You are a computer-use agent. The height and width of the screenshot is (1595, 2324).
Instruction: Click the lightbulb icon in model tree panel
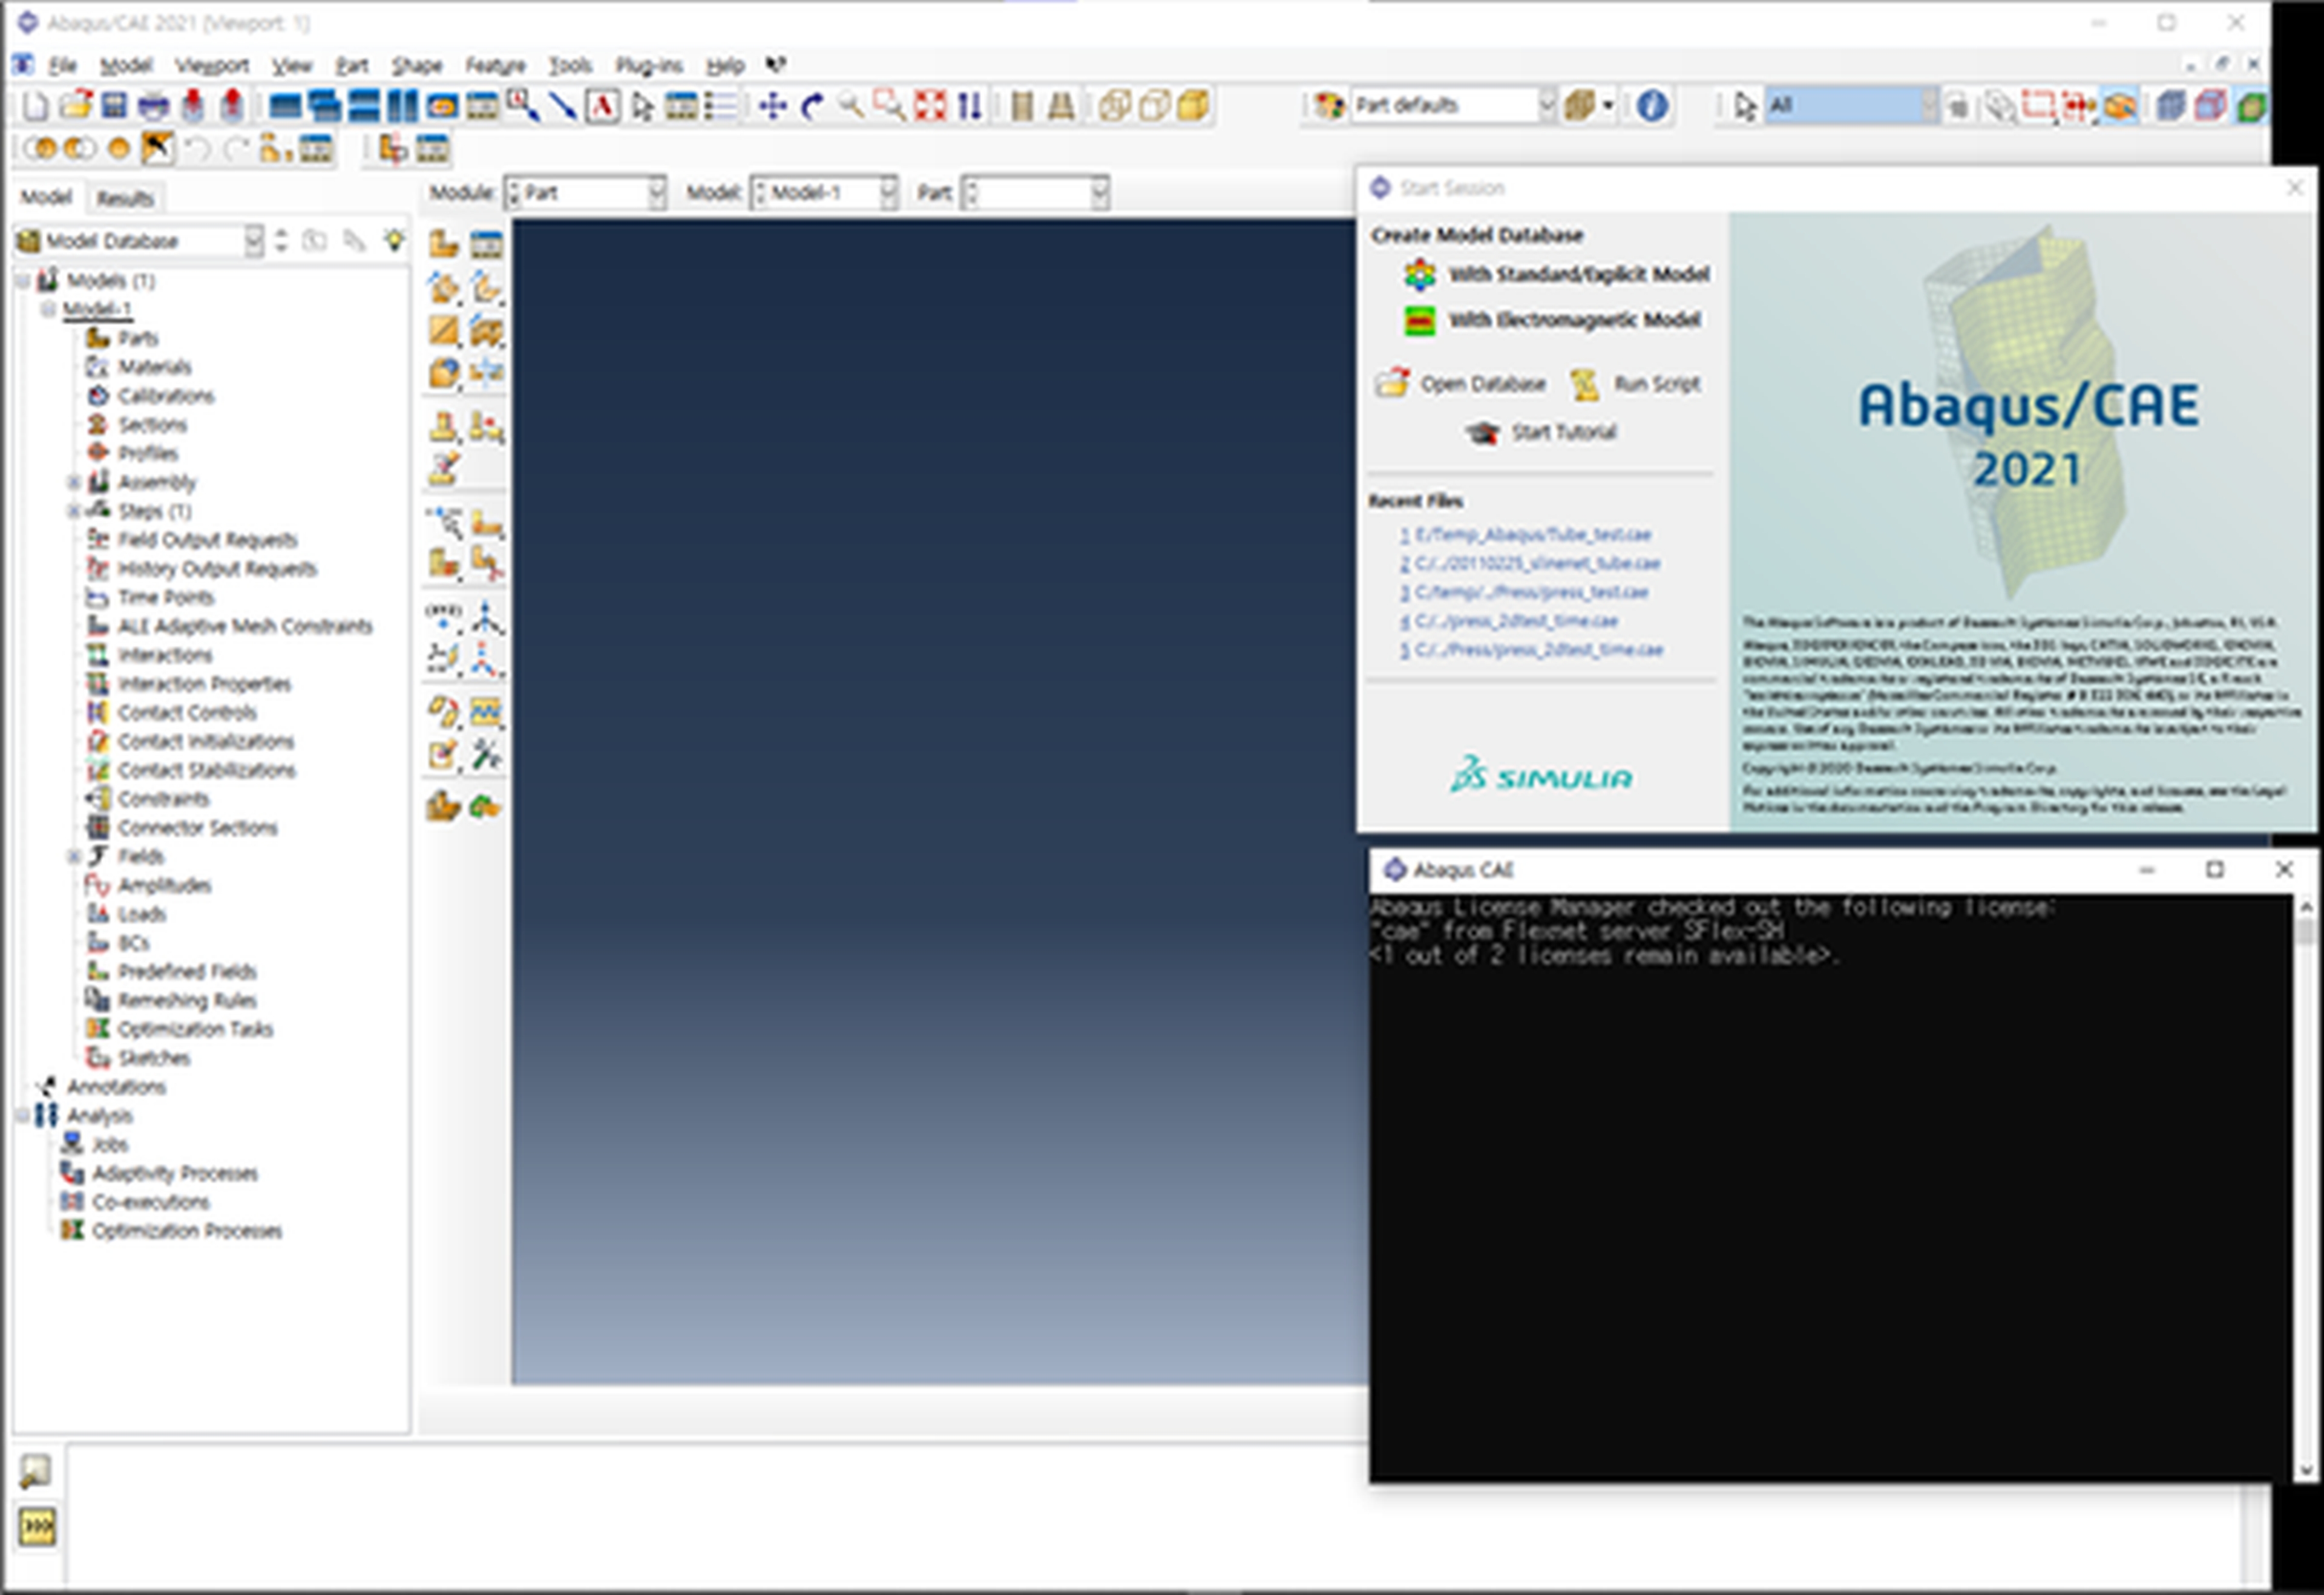(395, 240)
